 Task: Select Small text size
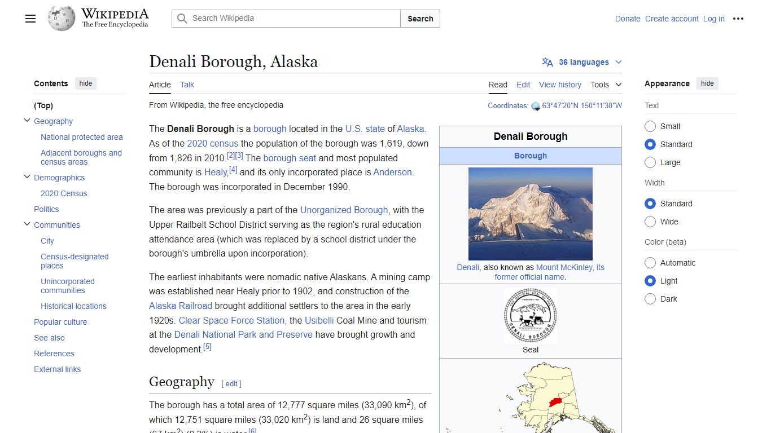pyautogui.click(x=650, y=126)
